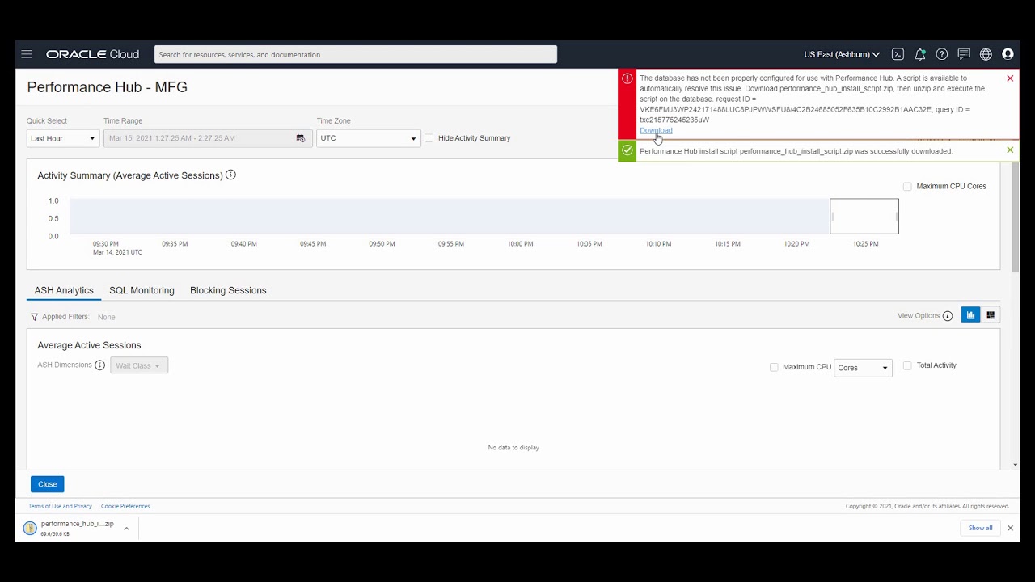Click the slider window left handle
Viewport: 1035px width, 582px height.
point(833,217)
